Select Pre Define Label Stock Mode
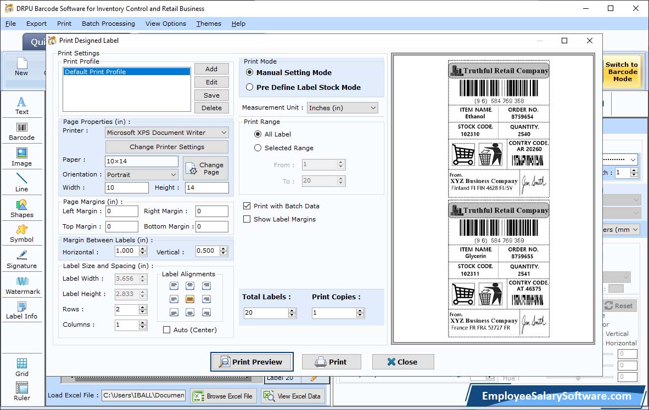Screen dimensions: 649x410 [250, 87]
